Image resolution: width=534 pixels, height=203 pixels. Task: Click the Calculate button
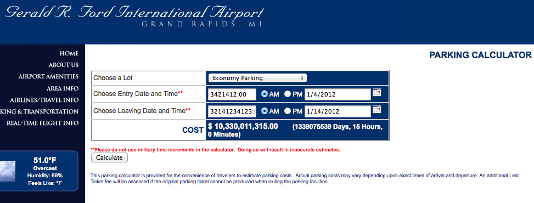109,157
